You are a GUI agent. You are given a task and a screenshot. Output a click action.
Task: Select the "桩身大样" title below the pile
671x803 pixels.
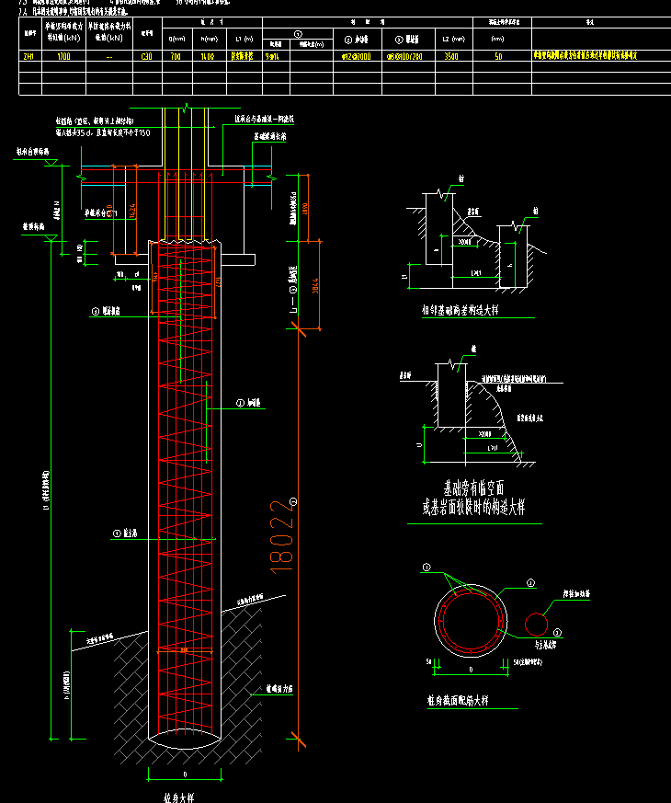[178, 797]
